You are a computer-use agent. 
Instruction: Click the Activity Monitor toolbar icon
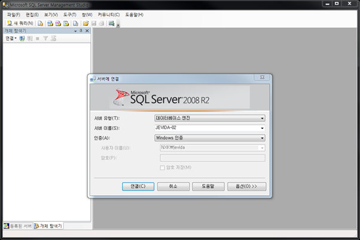pos(112,23)
